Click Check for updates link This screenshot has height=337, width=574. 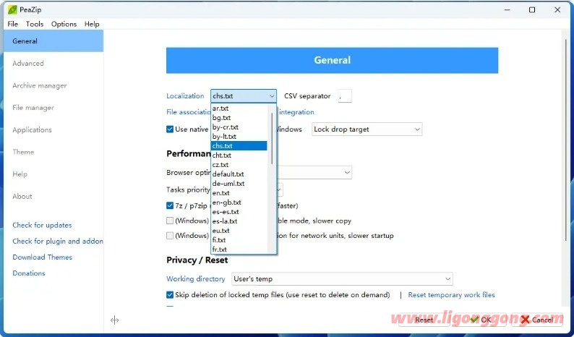pos(42,225)
